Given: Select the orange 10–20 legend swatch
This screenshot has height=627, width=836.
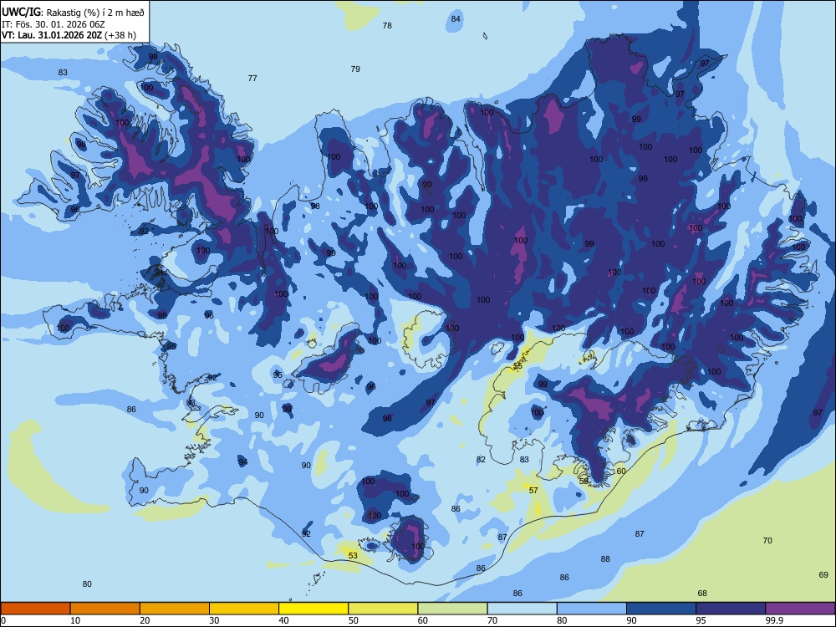Looking at the screenshot, I should 105,609.
